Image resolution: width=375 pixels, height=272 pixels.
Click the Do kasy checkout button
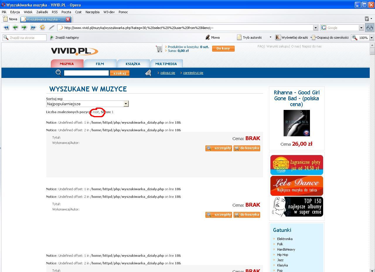(223, 49)
